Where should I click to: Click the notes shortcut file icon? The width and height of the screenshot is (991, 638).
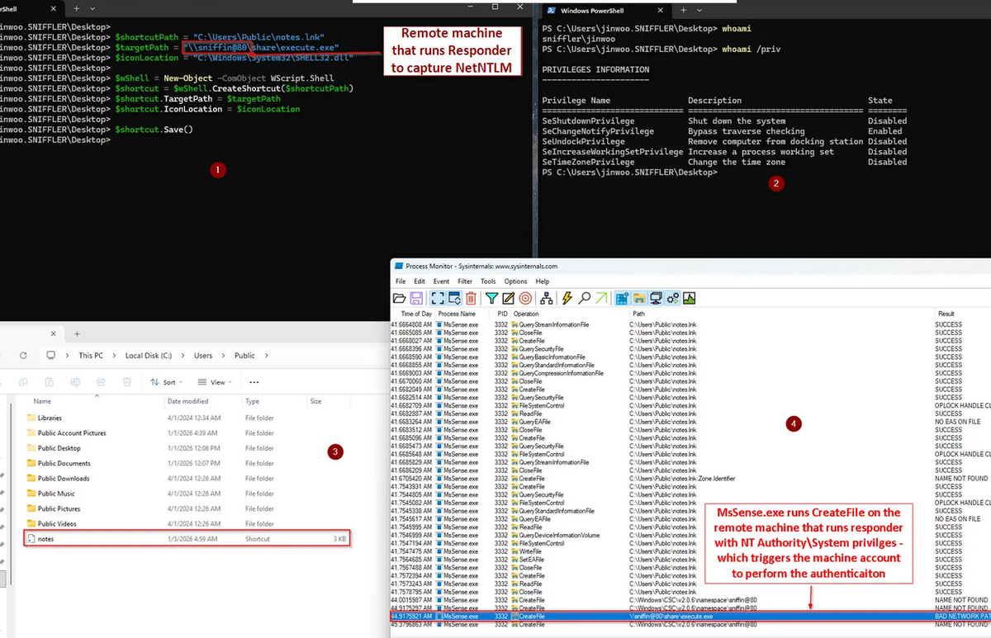point(31,539)
